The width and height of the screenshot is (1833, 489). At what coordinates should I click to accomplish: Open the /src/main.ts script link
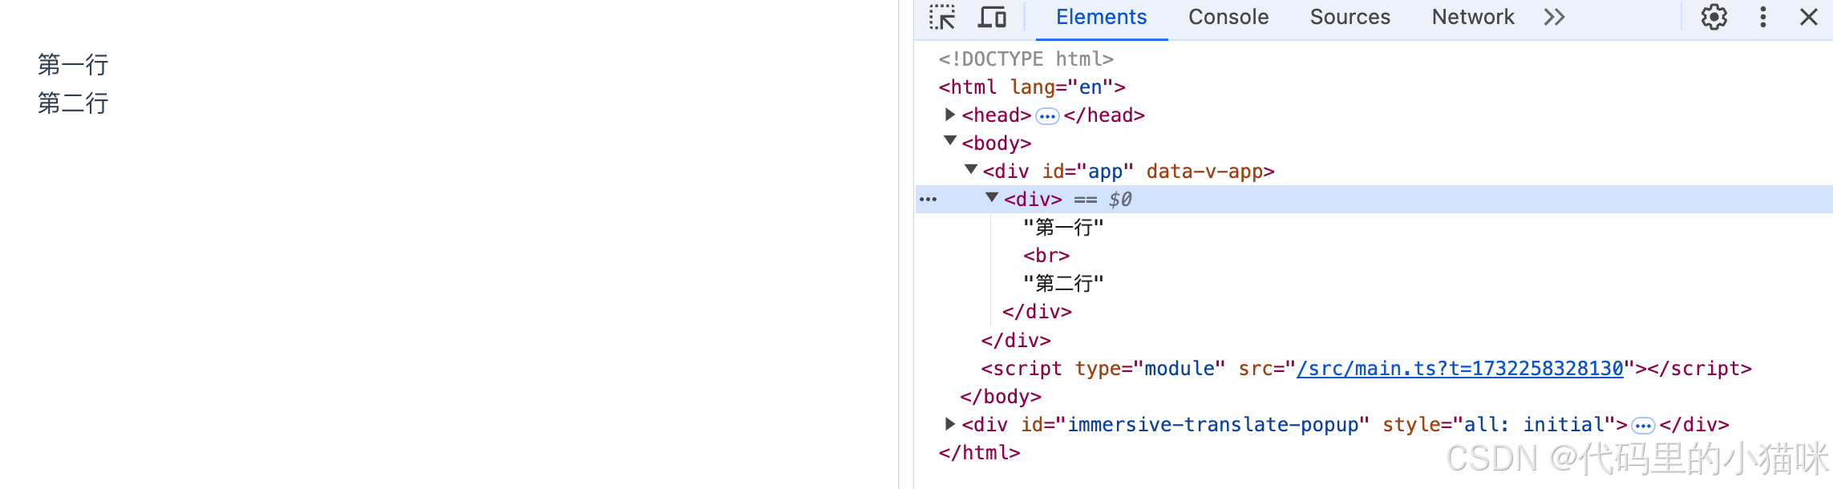coord(1460,369)
